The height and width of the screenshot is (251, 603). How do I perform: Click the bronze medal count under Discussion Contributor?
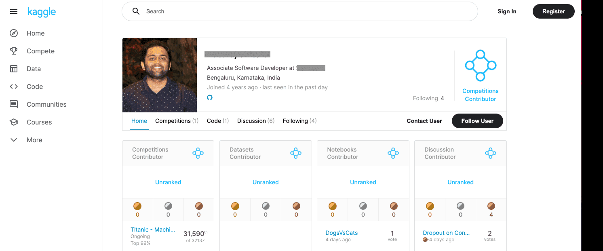[x=491, y=209]
